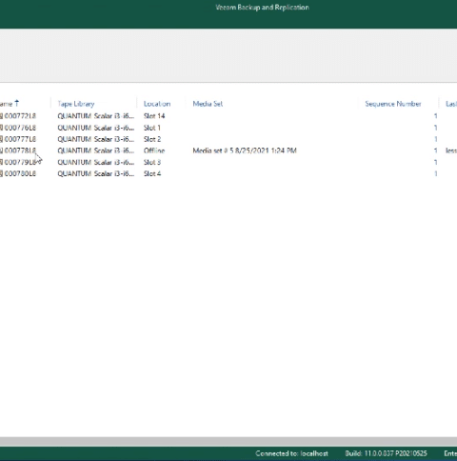Click the Veeam Backup and Replication title
The width and height of the screenshot is (457, 461).
coord(262,8)
